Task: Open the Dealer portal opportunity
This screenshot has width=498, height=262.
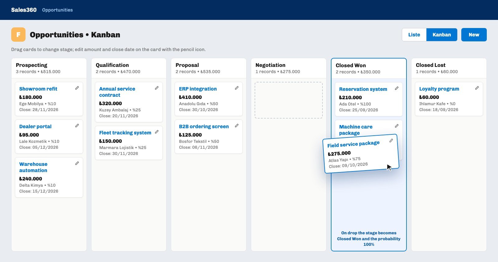Action: pos(35,126)
